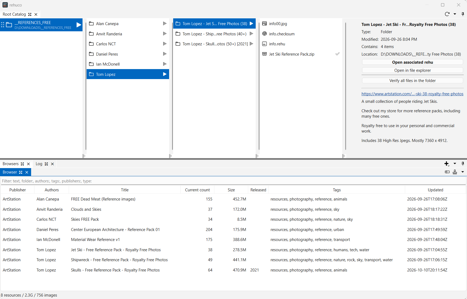
Task: Sort by the Tags column header
Action: coord(337,190)
